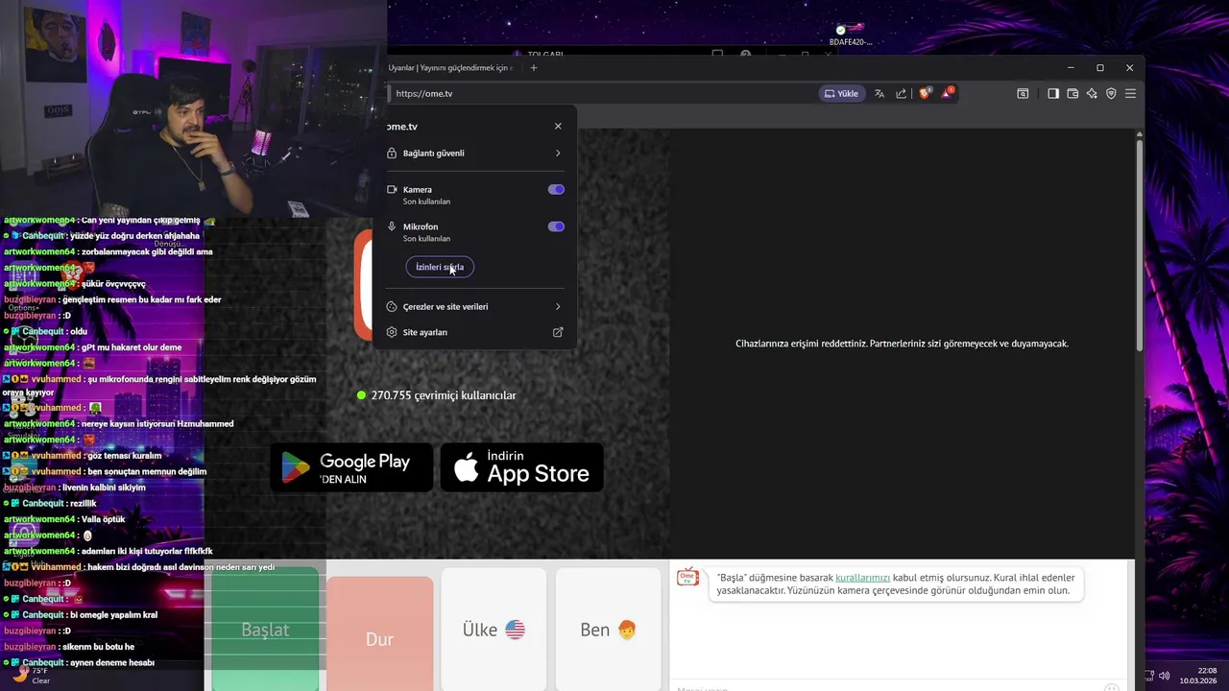Viewport: 1229px width, 691px height.
Task: Toggle the browser sidebar panel icon
Action: [x=1053, y=93]
